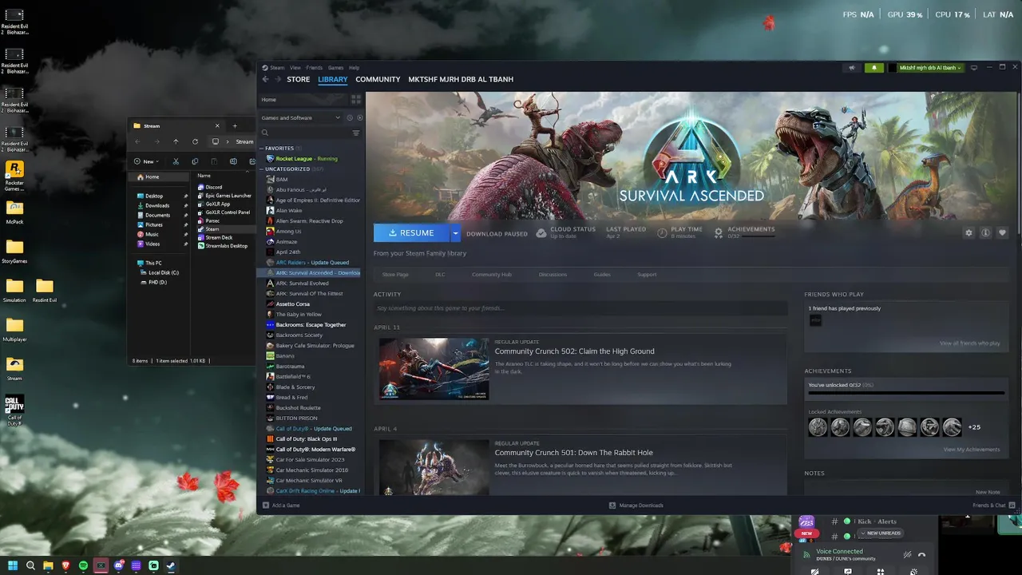Click Steam's forward navigation arrow
The height and width of the screenshot is (575, 1022).
tap(278, 80)
